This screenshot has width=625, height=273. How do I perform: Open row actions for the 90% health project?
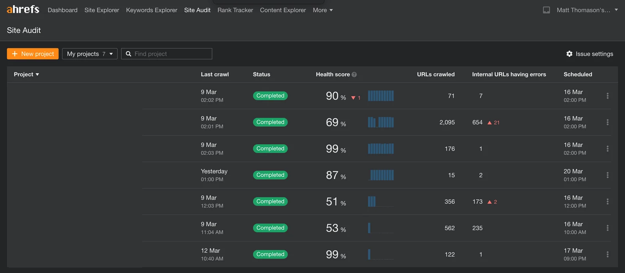607,96
